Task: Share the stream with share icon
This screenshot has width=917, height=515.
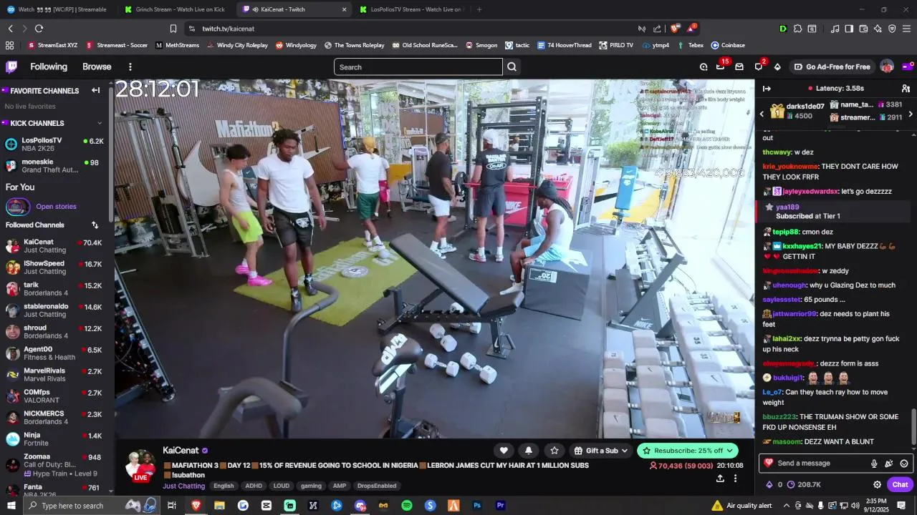Action: [x=720, y=479]
